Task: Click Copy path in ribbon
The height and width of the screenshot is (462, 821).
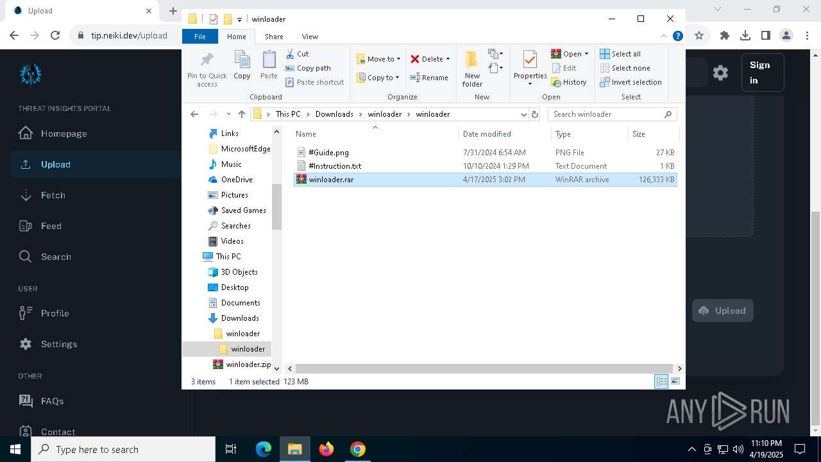Action: pyautogui.click(x=308, y=68)
